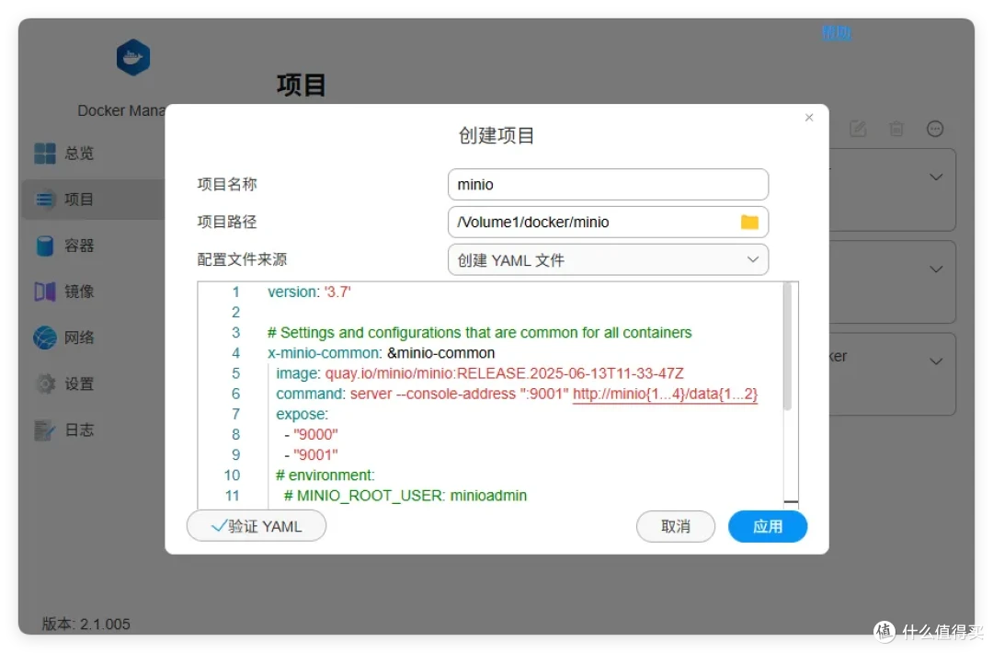Click the network globe icon
This screenshot has height=653, width=993.
click(45, 338)
